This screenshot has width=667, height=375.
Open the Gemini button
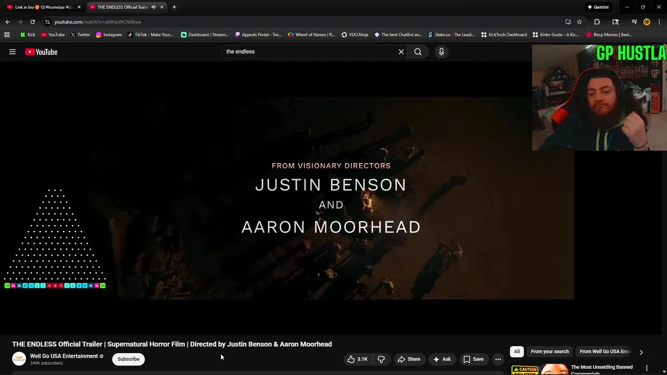[x=598, y=7]
